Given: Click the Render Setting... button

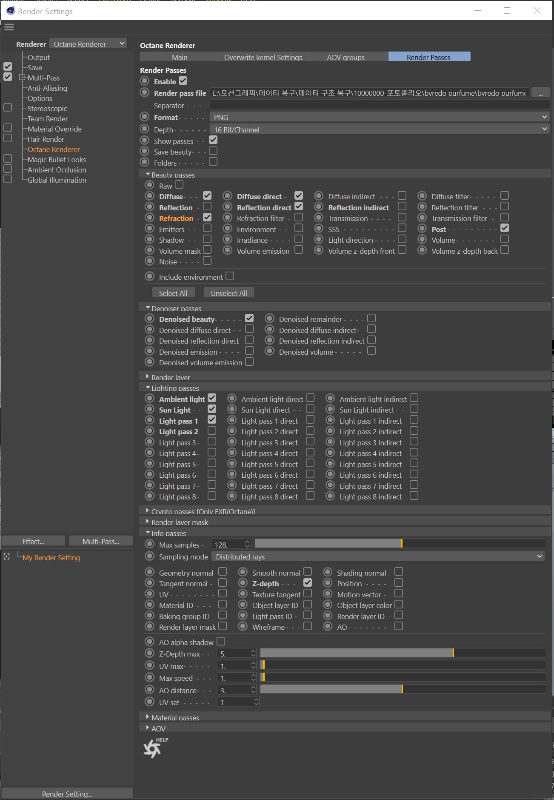Looking at the screenshot, I should (x=67, y=794).
